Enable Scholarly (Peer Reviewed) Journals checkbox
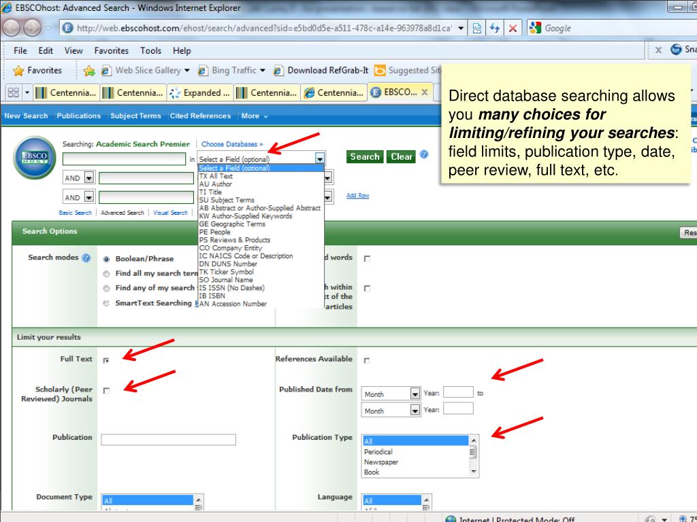This screenshot has height=522, width=697. (x=106, y=391)
